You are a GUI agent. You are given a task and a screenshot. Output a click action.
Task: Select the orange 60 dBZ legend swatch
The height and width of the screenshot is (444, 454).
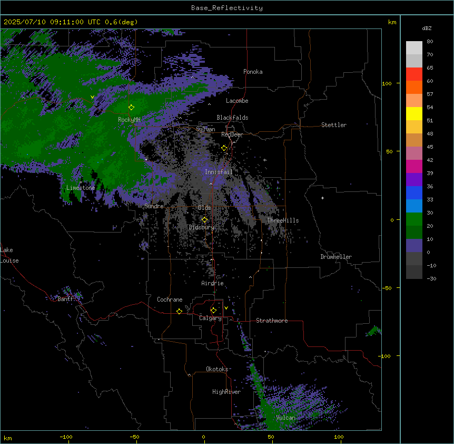[414, 87]
